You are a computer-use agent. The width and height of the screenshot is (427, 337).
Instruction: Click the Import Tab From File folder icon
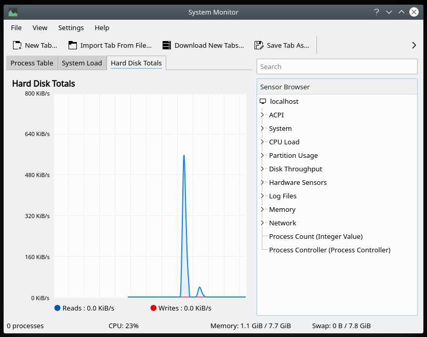(x=73, y=45)
